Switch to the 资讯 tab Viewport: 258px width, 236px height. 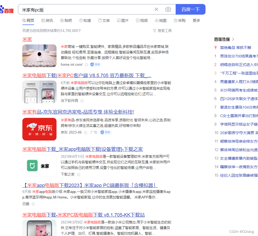[47, 20]
